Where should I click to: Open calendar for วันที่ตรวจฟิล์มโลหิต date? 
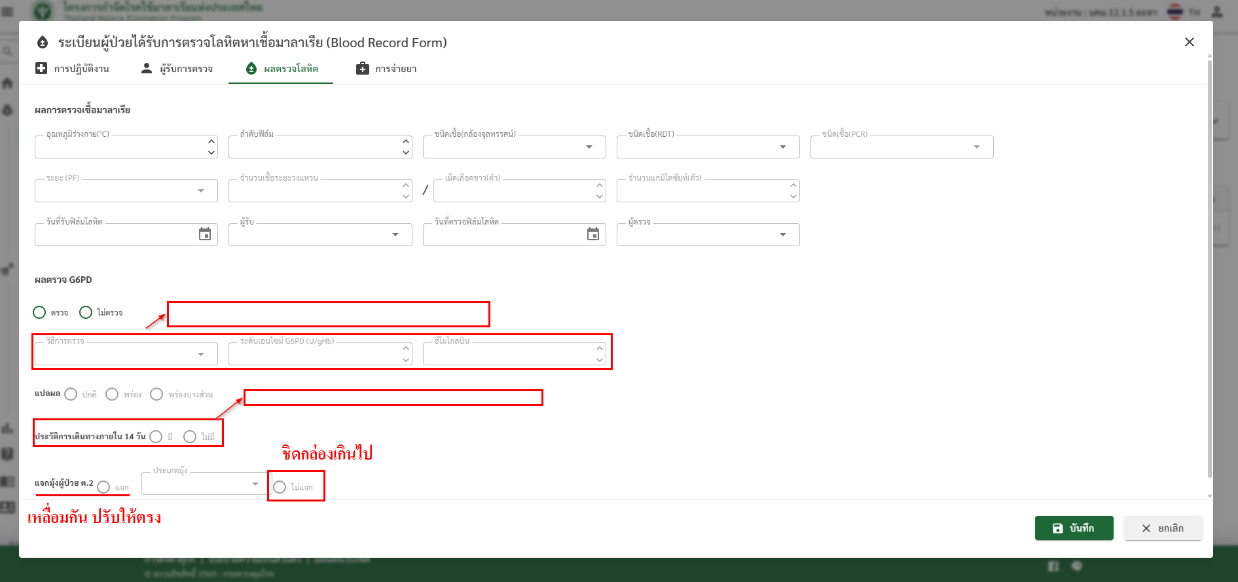593,234
